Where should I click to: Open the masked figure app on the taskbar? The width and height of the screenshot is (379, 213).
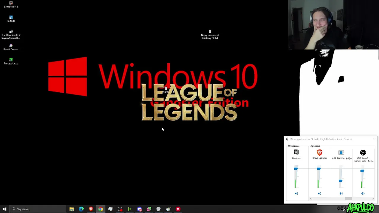pos(110,209)
